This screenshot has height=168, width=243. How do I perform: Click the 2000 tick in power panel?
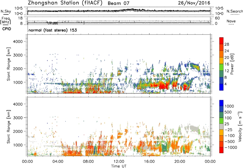[x=18, y=69]
